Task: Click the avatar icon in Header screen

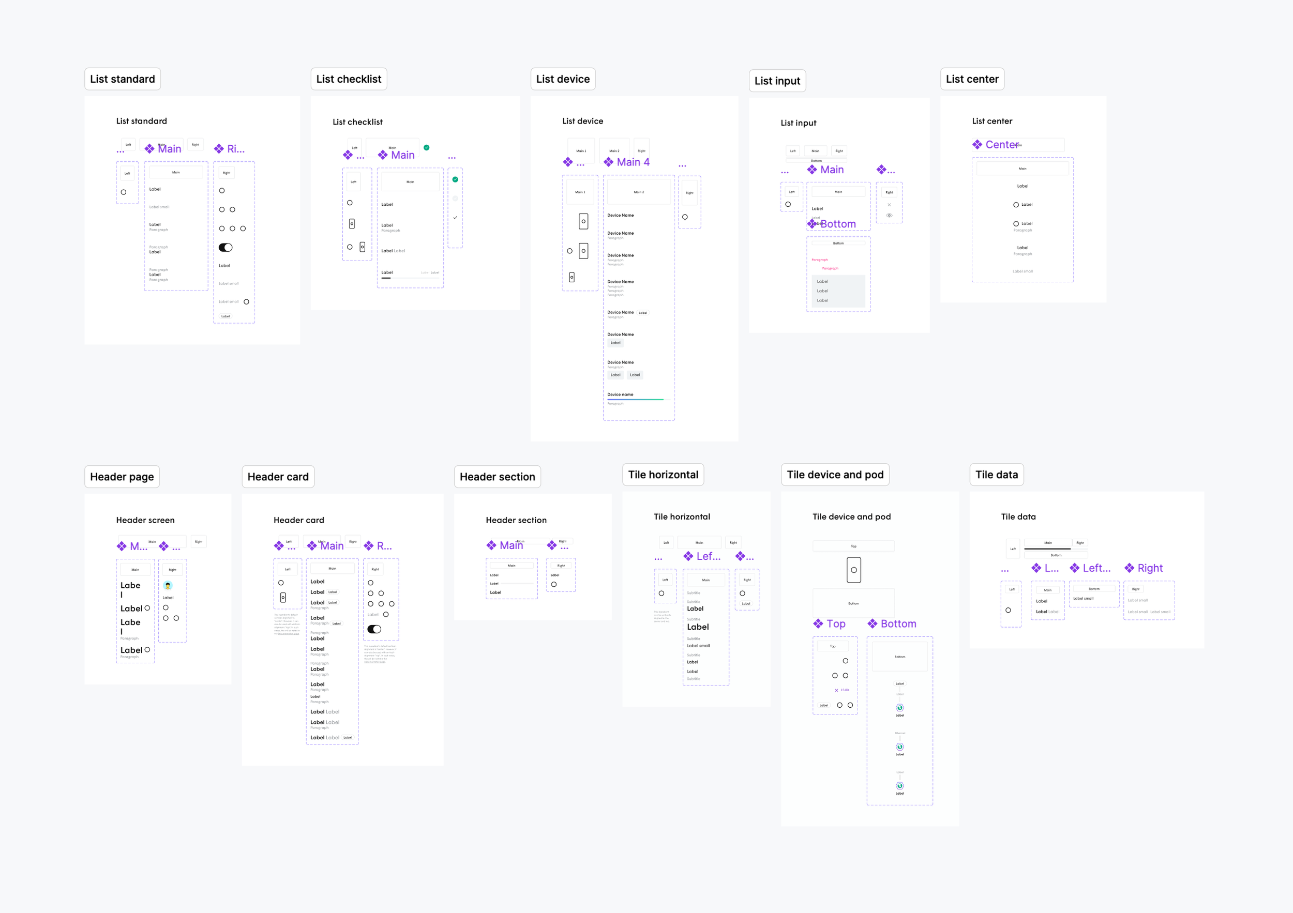Action: click(168, 586)
